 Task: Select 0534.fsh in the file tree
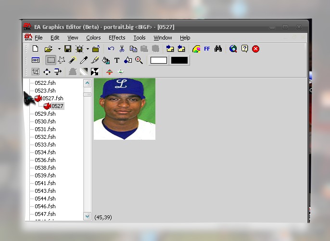pos(45,152)
